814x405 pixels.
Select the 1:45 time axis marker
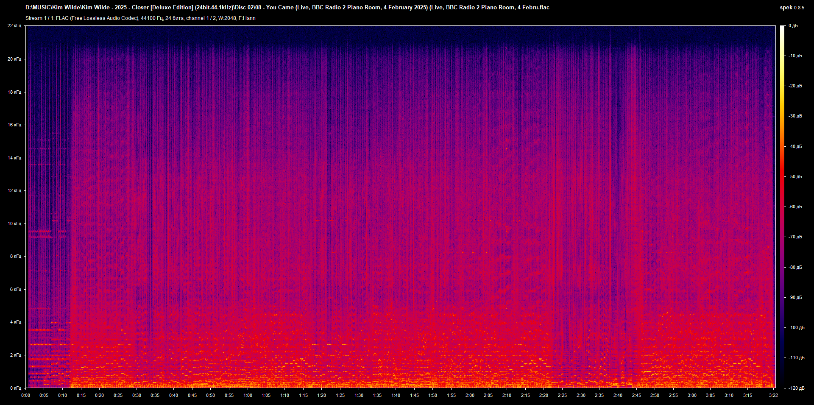(x=414, y=395)
